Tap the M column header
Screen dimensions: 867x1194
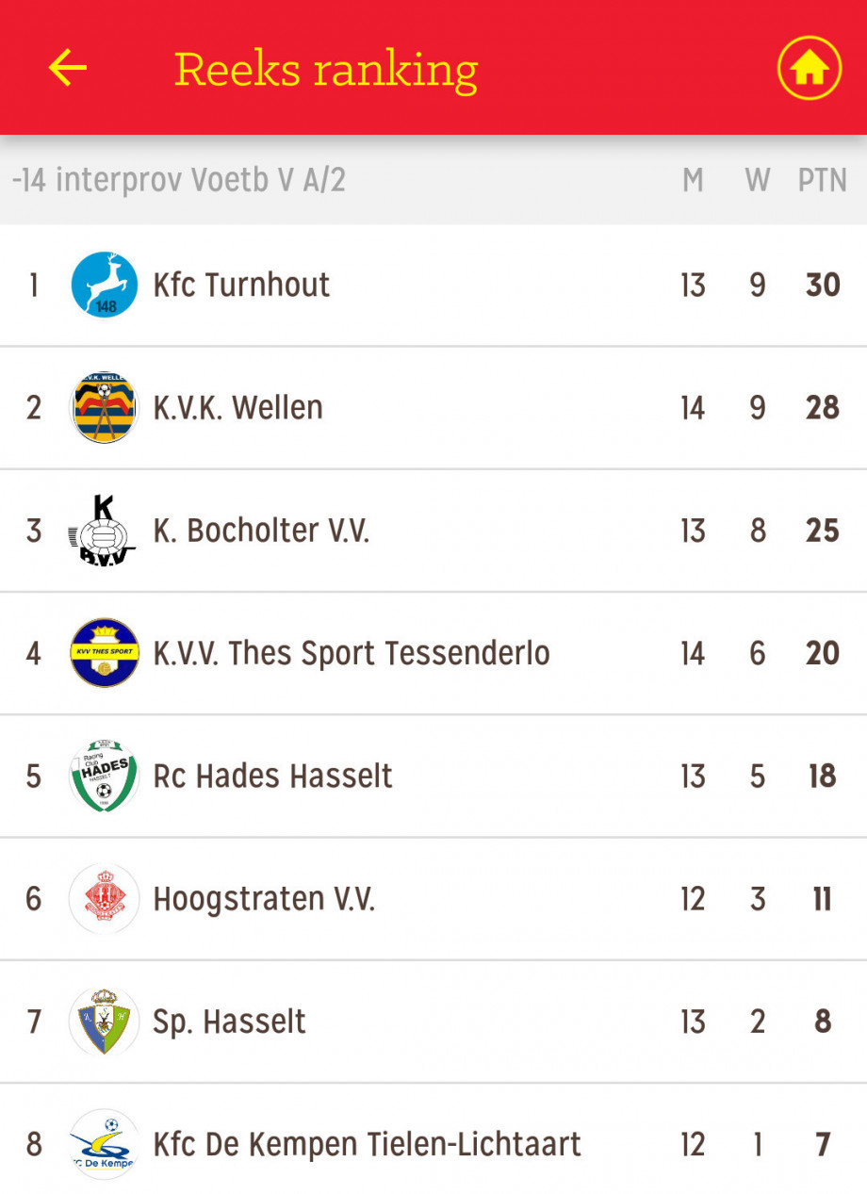(x=693, y=180)
